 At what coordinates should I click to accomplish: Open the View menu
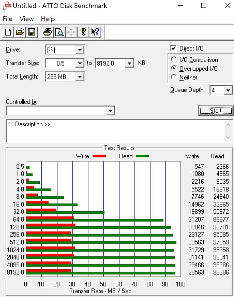tap(27, 19)
